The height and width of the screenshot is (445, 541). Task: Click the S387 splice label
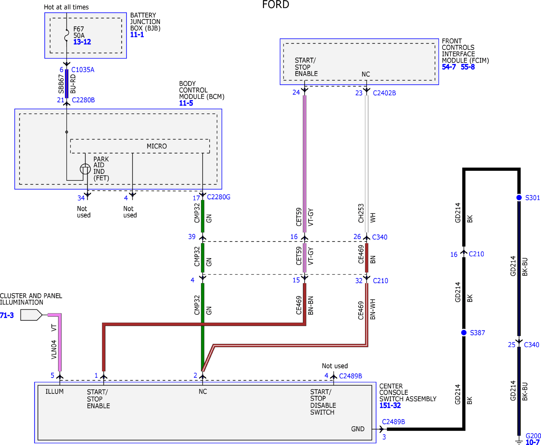point(477,333)
